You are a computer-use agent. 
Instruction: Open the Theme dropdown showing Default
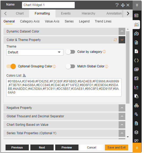tap(35, 52)
